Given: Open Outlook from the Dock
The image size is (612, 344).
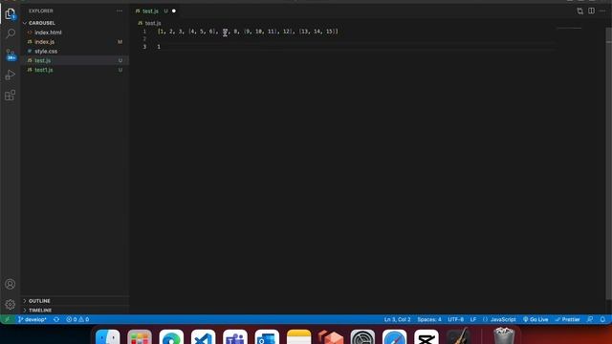Looking at the screenshot, I should pyautogui.click(x=267, y=337).
